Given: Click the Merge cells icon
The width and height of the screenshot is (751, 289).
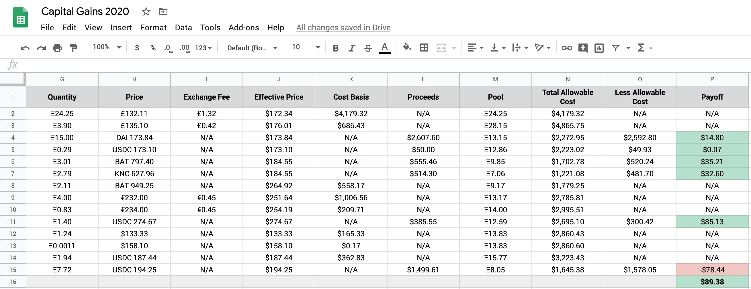Looking at the screenshot, I should pyautogui.click(x=441, y=48).
